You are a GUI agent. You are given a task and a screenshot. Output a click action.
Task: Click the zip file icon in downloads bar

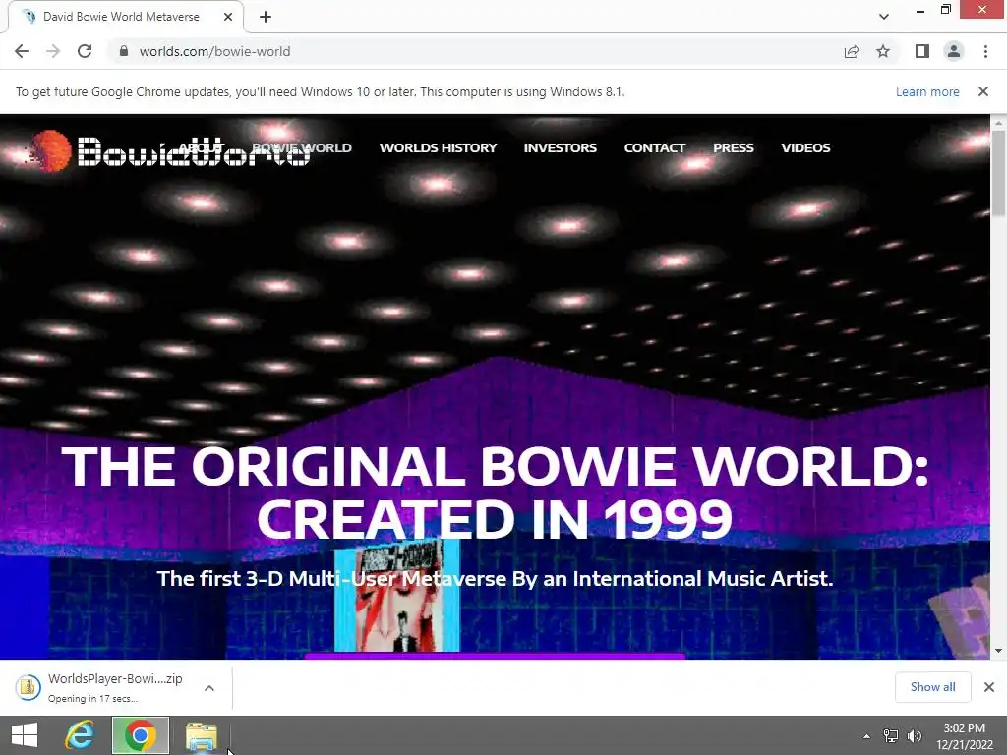(28, 687)
